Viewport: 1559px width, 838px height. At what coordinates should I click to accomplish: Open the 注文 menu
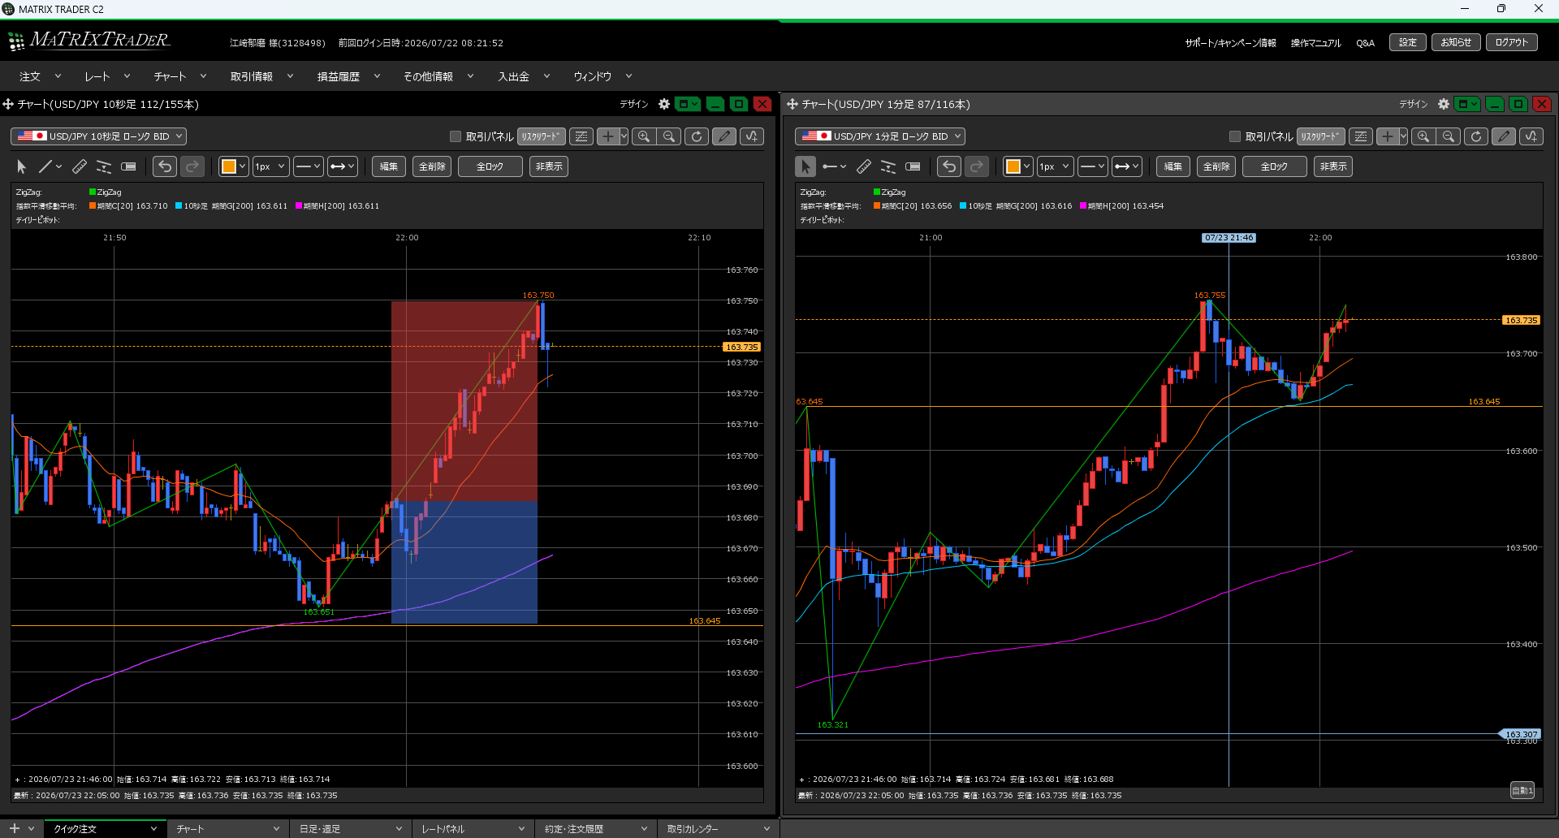pos(40,76)
